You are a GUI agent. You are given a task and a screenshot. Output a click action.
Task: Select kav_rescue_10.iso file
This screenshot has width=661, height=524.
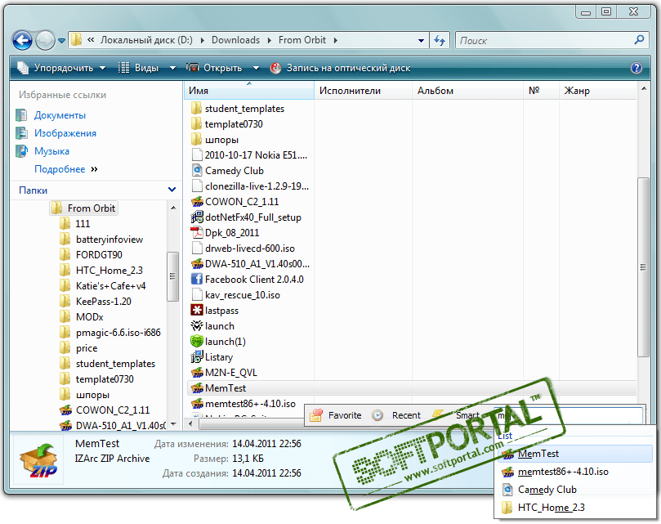pyautogui.click(x=243, y=295)
